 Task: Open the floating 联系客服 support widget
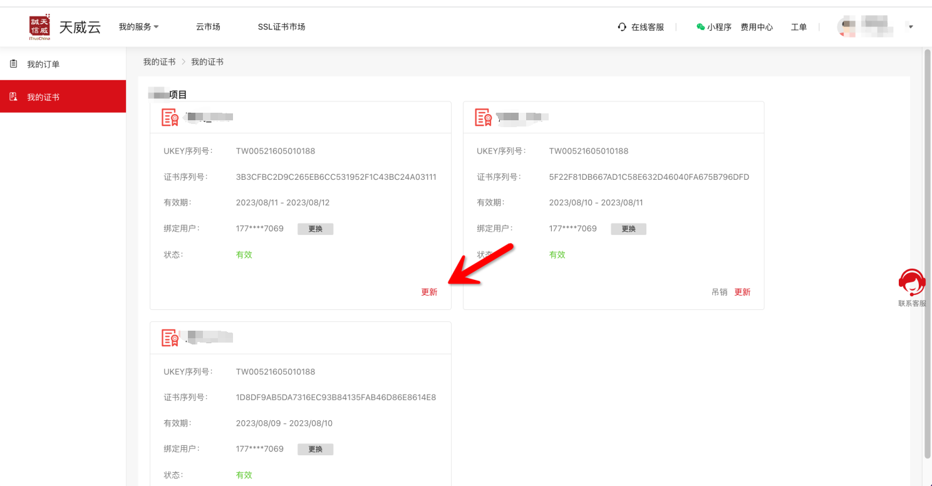911,287
